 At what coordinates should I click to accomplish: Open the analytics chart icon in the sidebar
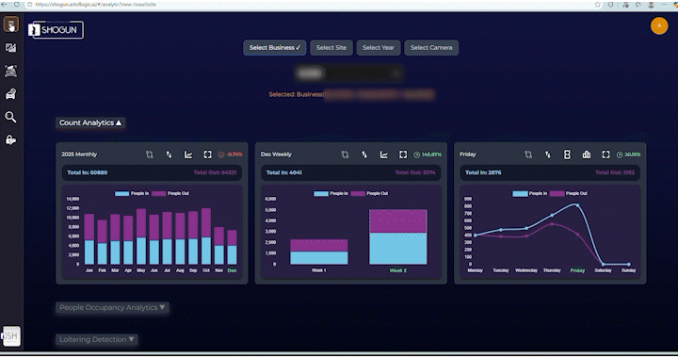click(x=10, y=48)
